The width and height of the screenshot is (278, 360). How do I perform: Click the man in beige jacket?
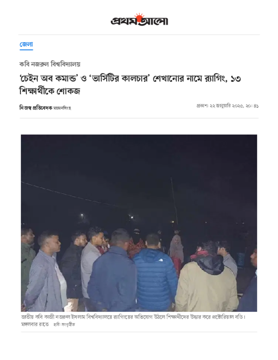(x=207, y=278)
